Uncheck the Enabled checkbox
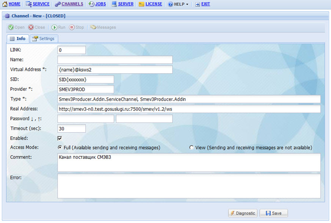 point(60,138)
